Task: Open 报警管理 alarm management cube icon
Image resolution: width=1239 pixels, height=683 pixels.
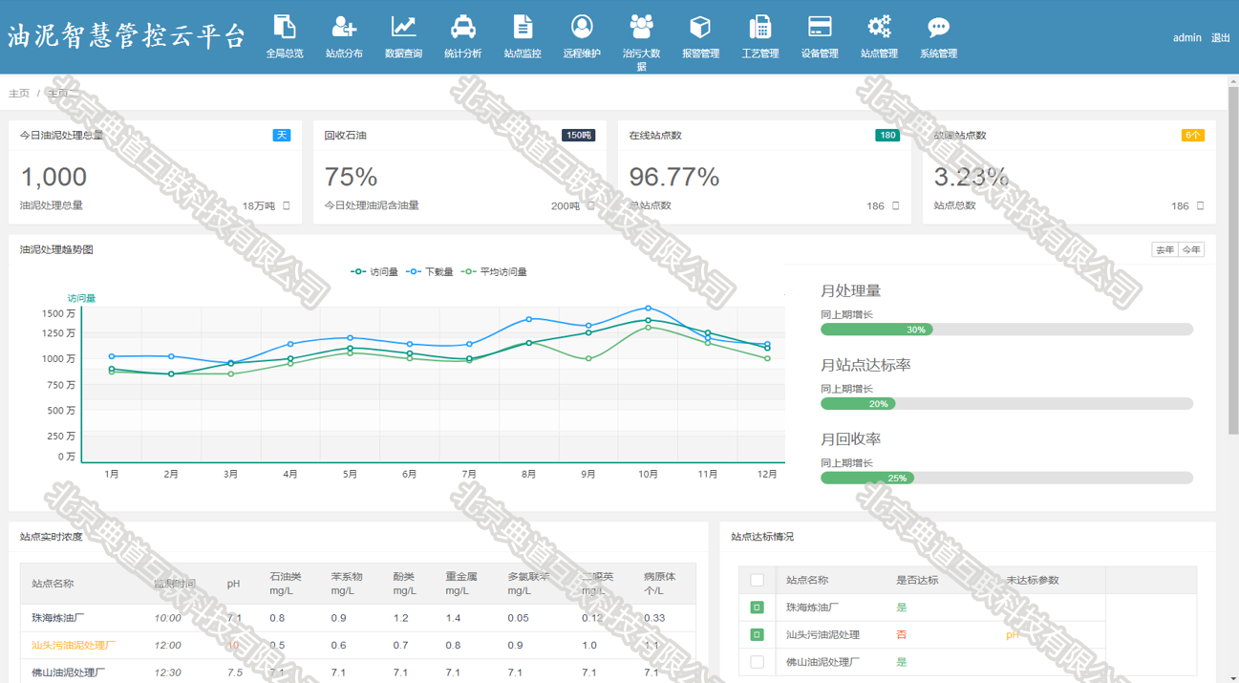Action: coord(700,27)
